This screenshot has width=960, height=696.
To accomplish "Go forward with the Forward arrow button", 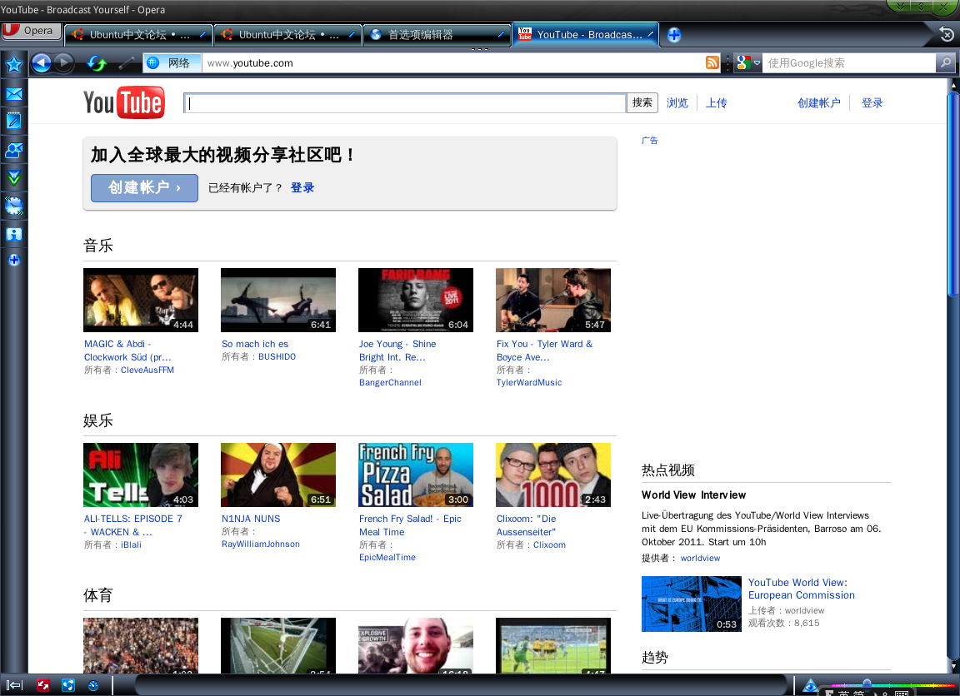I will pyautogui.click(x=63, y=63).
